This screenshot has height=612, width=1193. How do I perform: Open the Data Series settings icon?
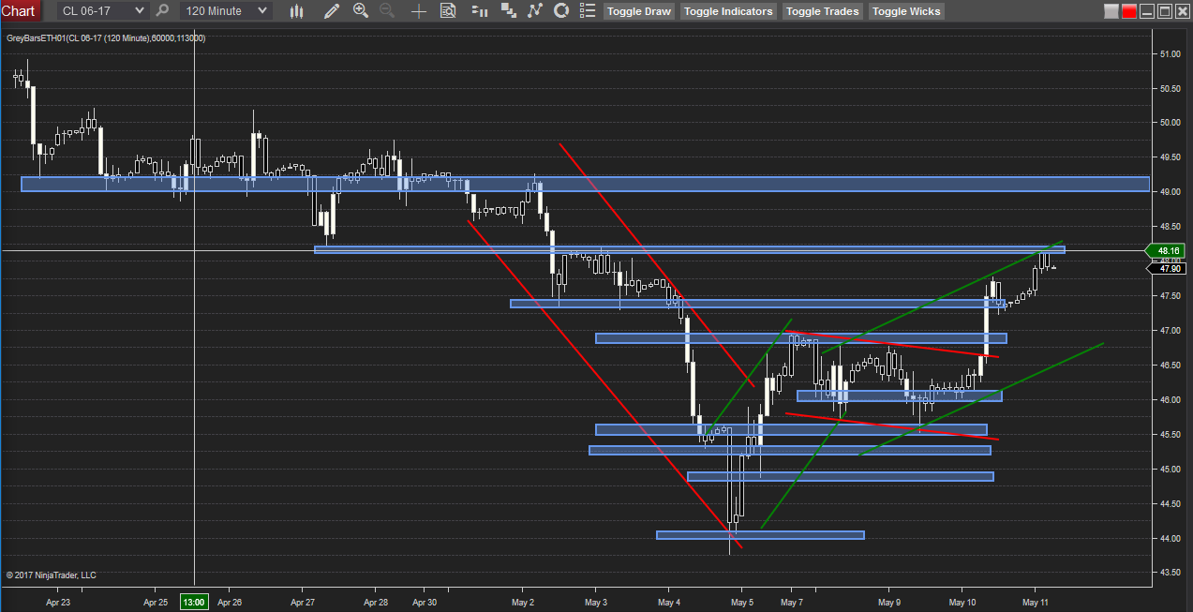pyautogui.click(x=509, y=11)
